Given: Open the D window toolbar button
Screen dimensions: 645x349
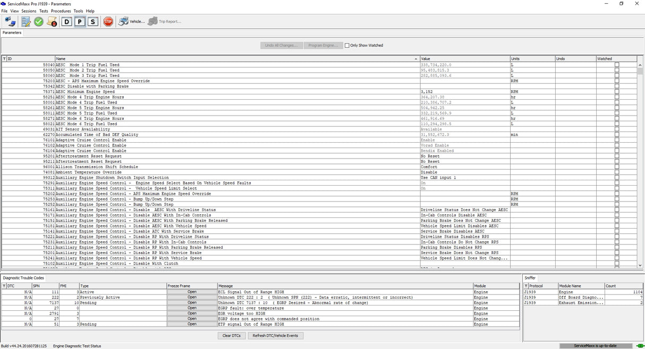Looking at the screenshot, I should (66, 21).
